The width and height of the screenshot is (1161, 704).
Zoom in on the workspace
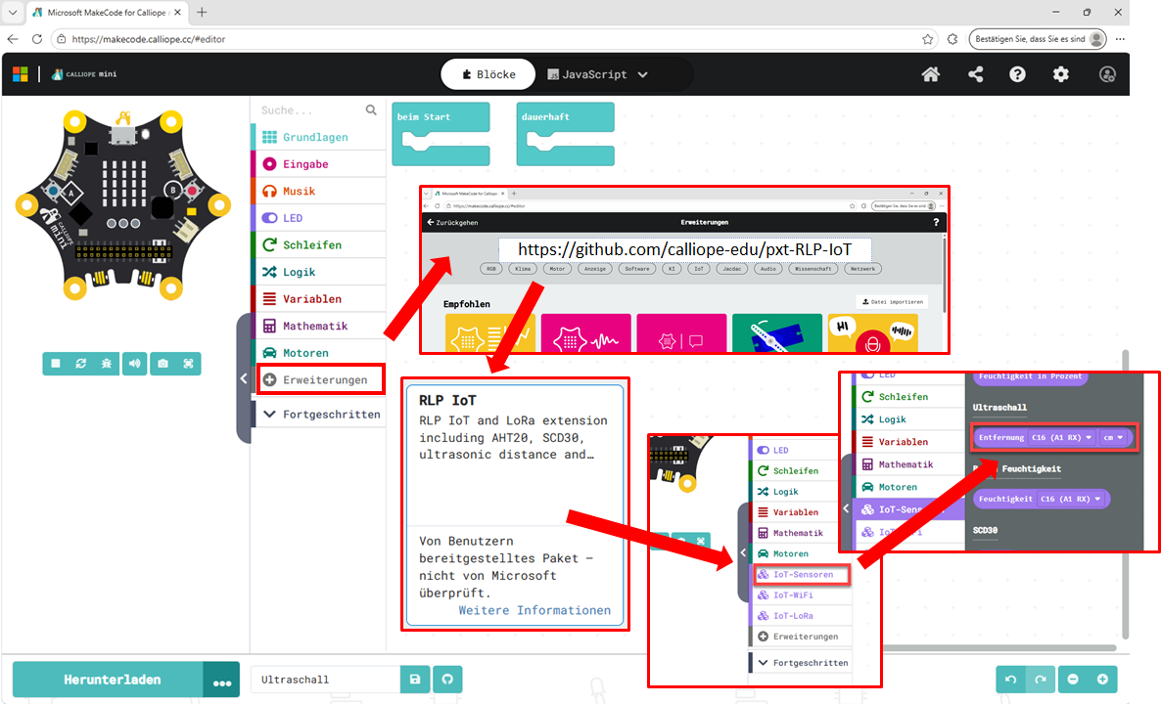[1102, 680]
